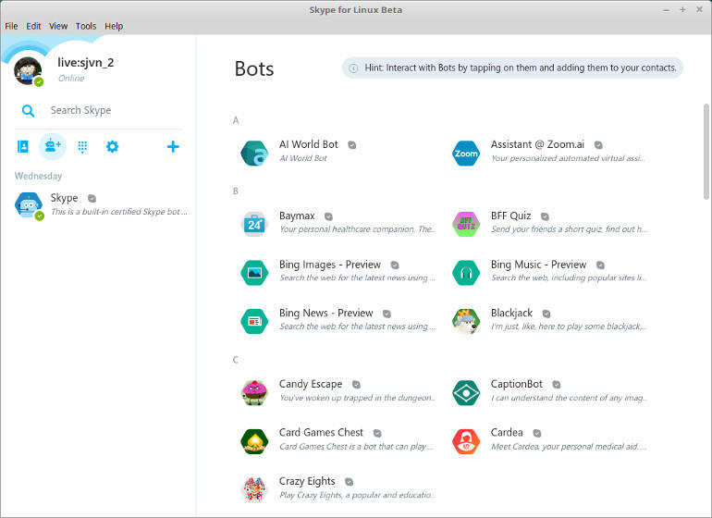The height and width of the screenshot is (518, 712).
Task: Select the Card Games Chest name
Action: coord(321,433)
